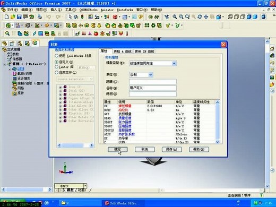Image resolution: width=276 pixels, height=207 pixels.
Task: Click the 范畴 input field
Action: pyautogui.click(x=153, y=82)
